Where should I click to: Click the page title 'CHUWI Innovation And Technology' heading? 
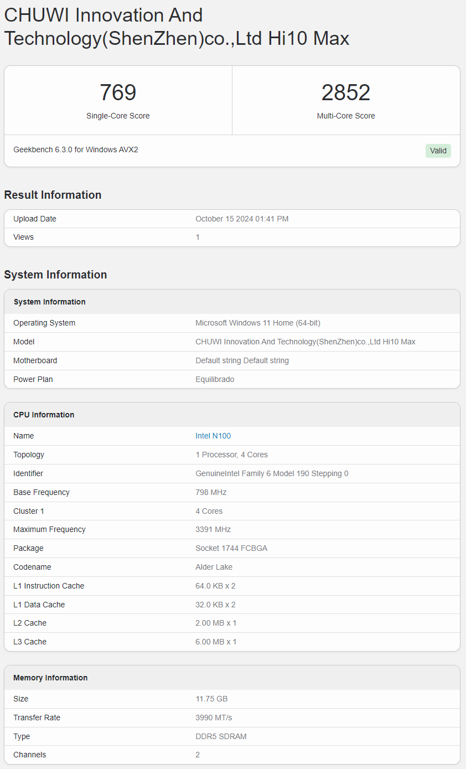click(x=177, y=27)
